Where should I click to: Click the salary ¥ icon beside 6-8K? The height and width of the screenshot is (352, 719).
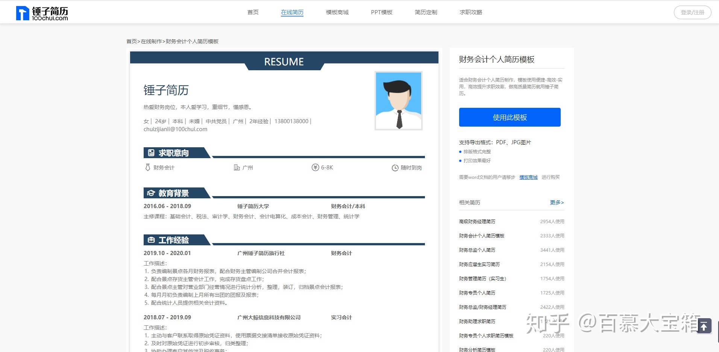tap(316, 168)
